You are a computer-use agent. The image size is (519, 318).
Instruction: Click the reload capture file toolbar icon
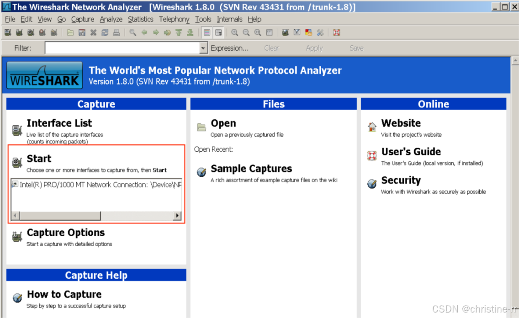click(105, 32)
